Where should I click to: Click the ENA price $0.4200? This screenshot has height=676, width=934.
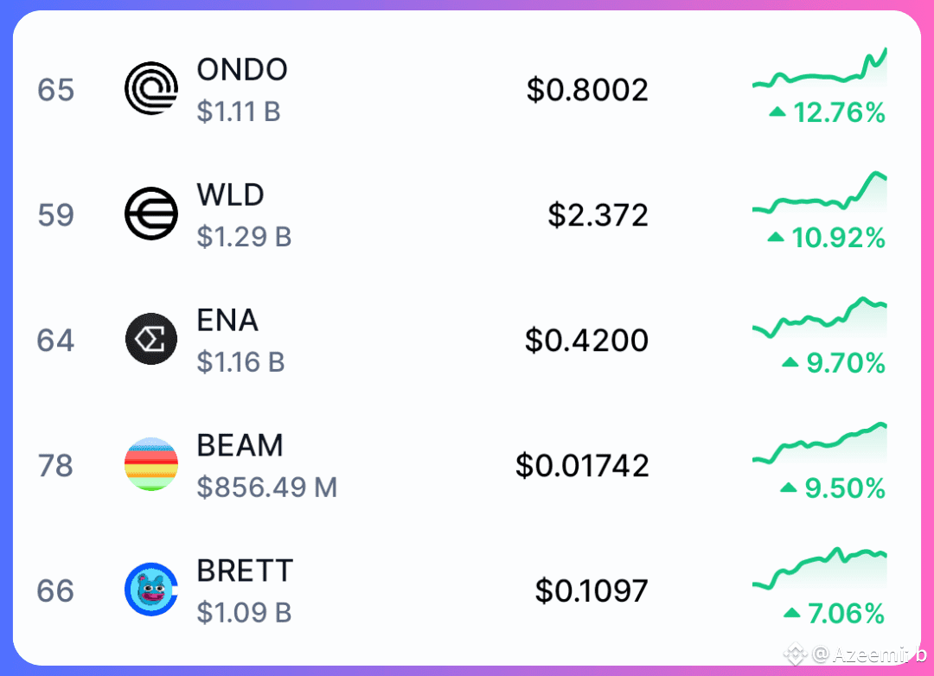click(586, 340)
